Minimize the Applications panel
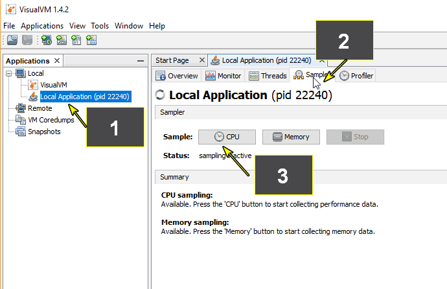This screenshot has height=289, width=447. (x=141, y=61)
